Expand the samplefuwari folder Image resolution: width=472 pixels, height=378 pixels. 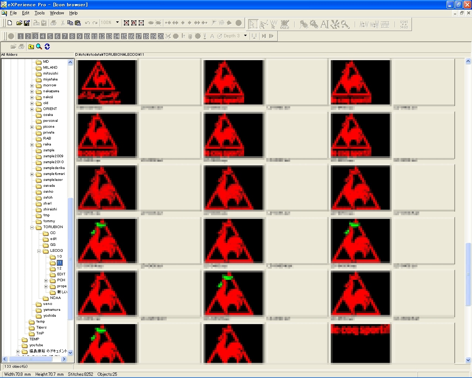coord(32,174)
